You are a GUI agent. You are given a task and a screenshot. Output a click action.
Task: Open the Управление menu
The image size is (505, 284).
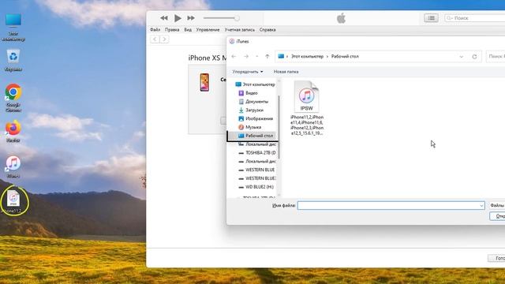(208, 30)
